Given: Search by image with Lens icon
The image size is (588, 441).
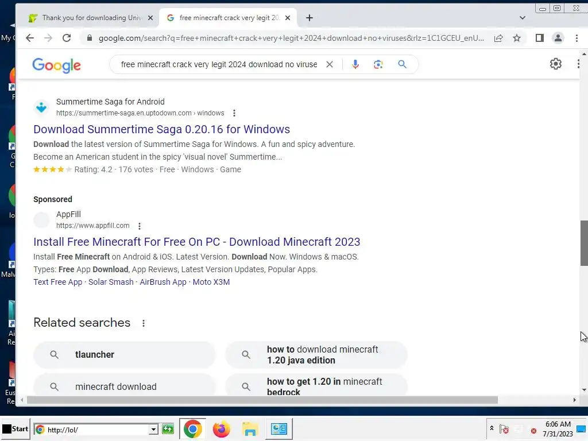Looking at the screenshot, I should click(x=378, y=64).
